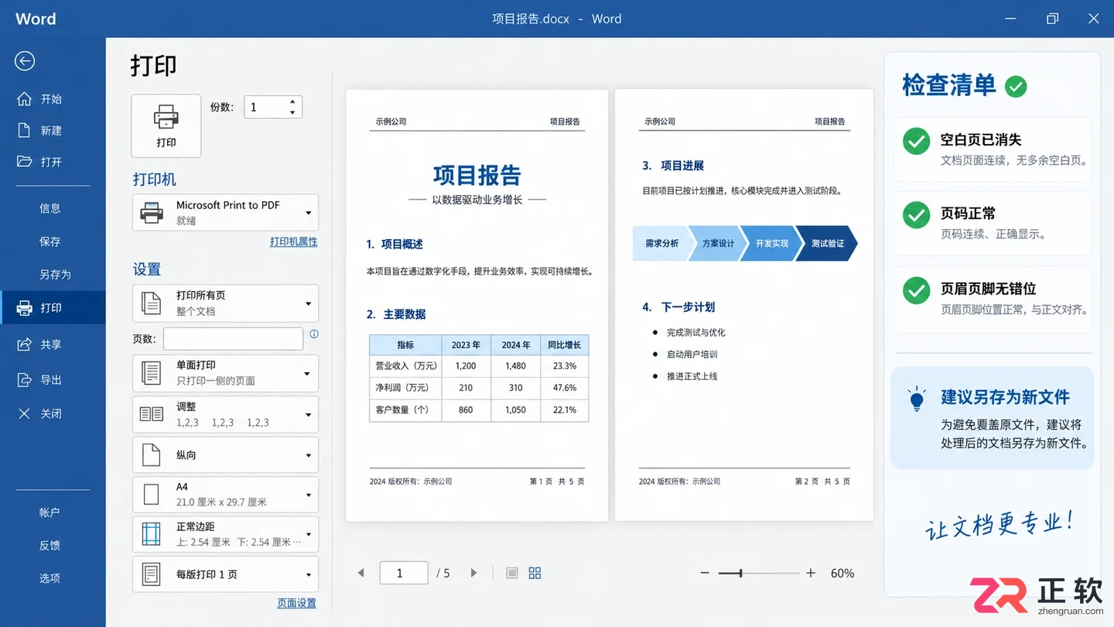The image size is (1114, 627).
Task: Click the 共享 share icon
Action: pyautogui.click(x=25, y=344)
